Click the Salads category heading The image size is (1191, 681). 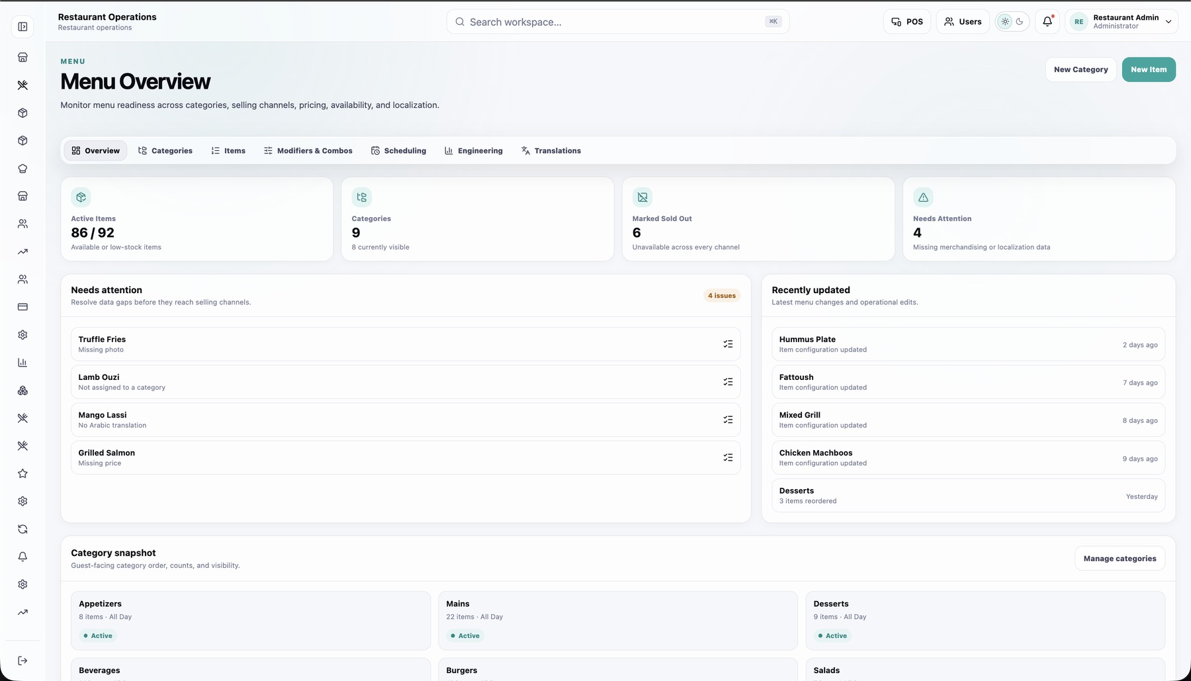(x=826, y=670)
